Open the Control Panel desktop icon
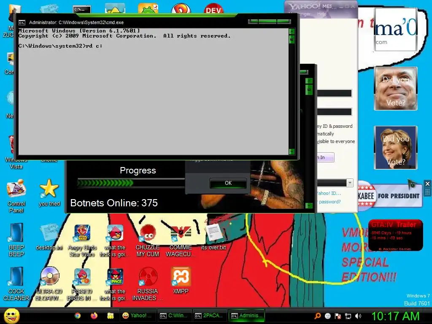Screen dimensions: 432x324 point(16,196)
